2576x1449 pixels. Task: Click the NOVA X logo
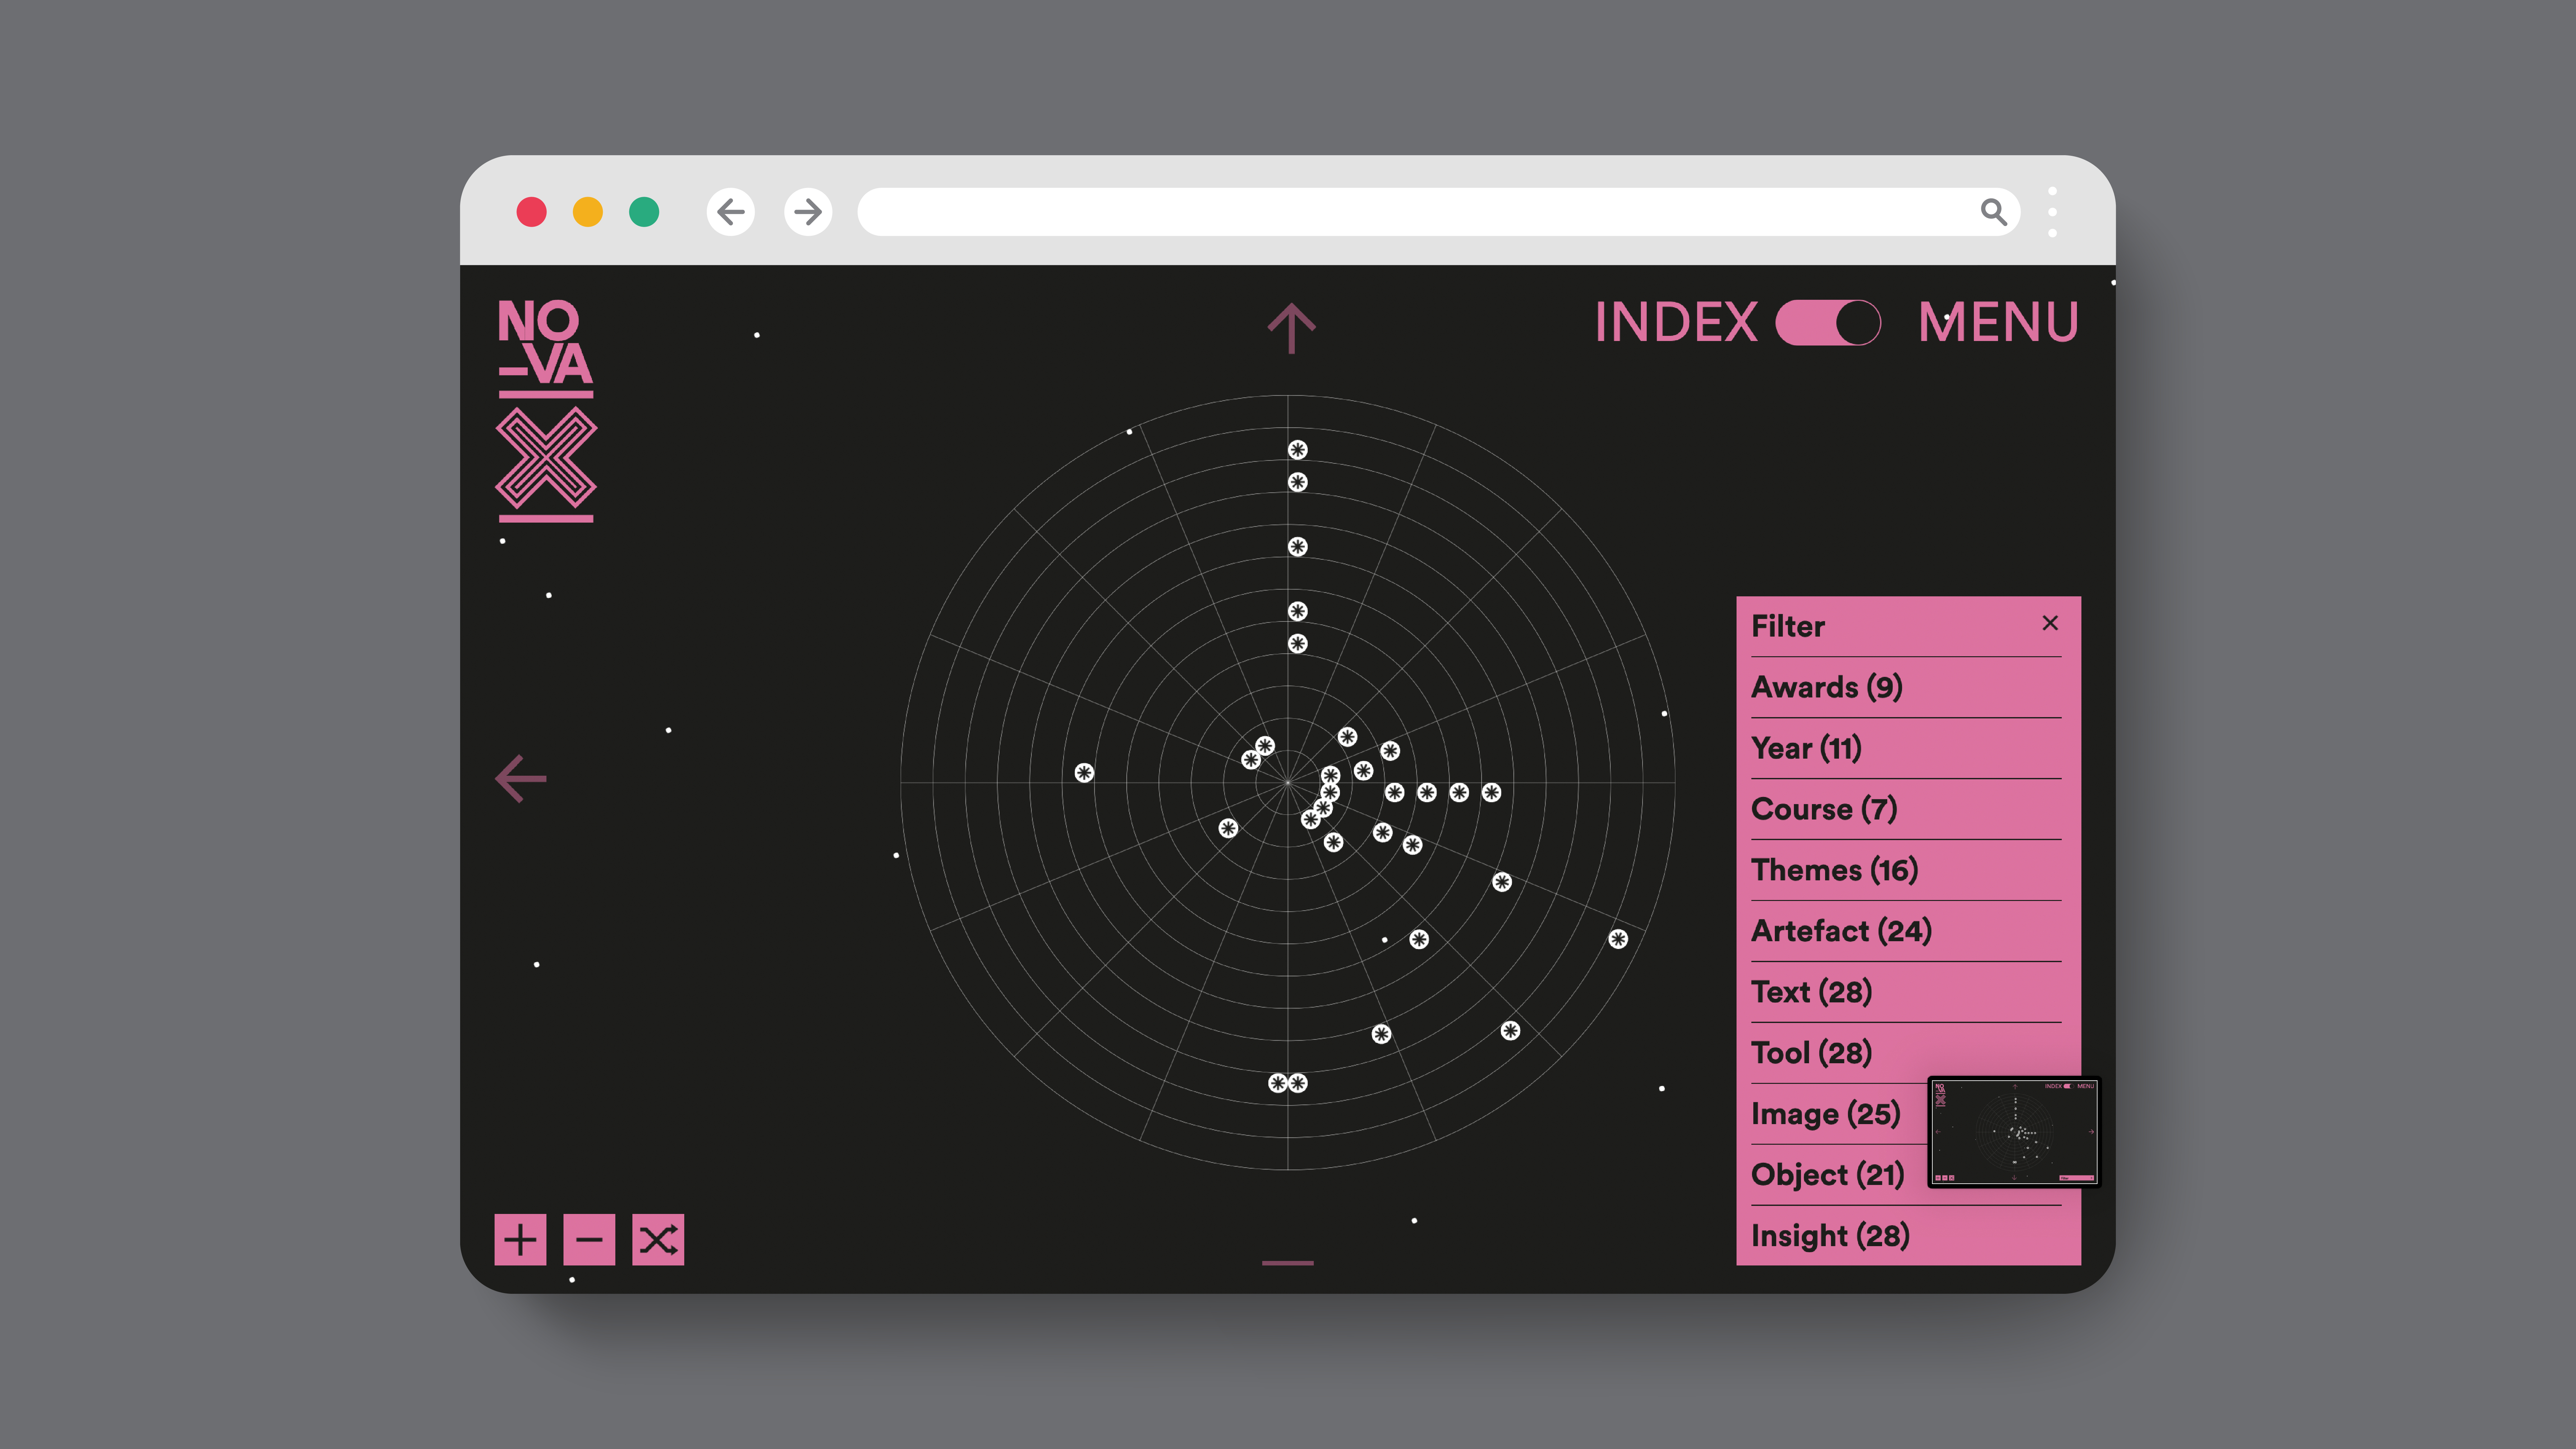[546, 410]
